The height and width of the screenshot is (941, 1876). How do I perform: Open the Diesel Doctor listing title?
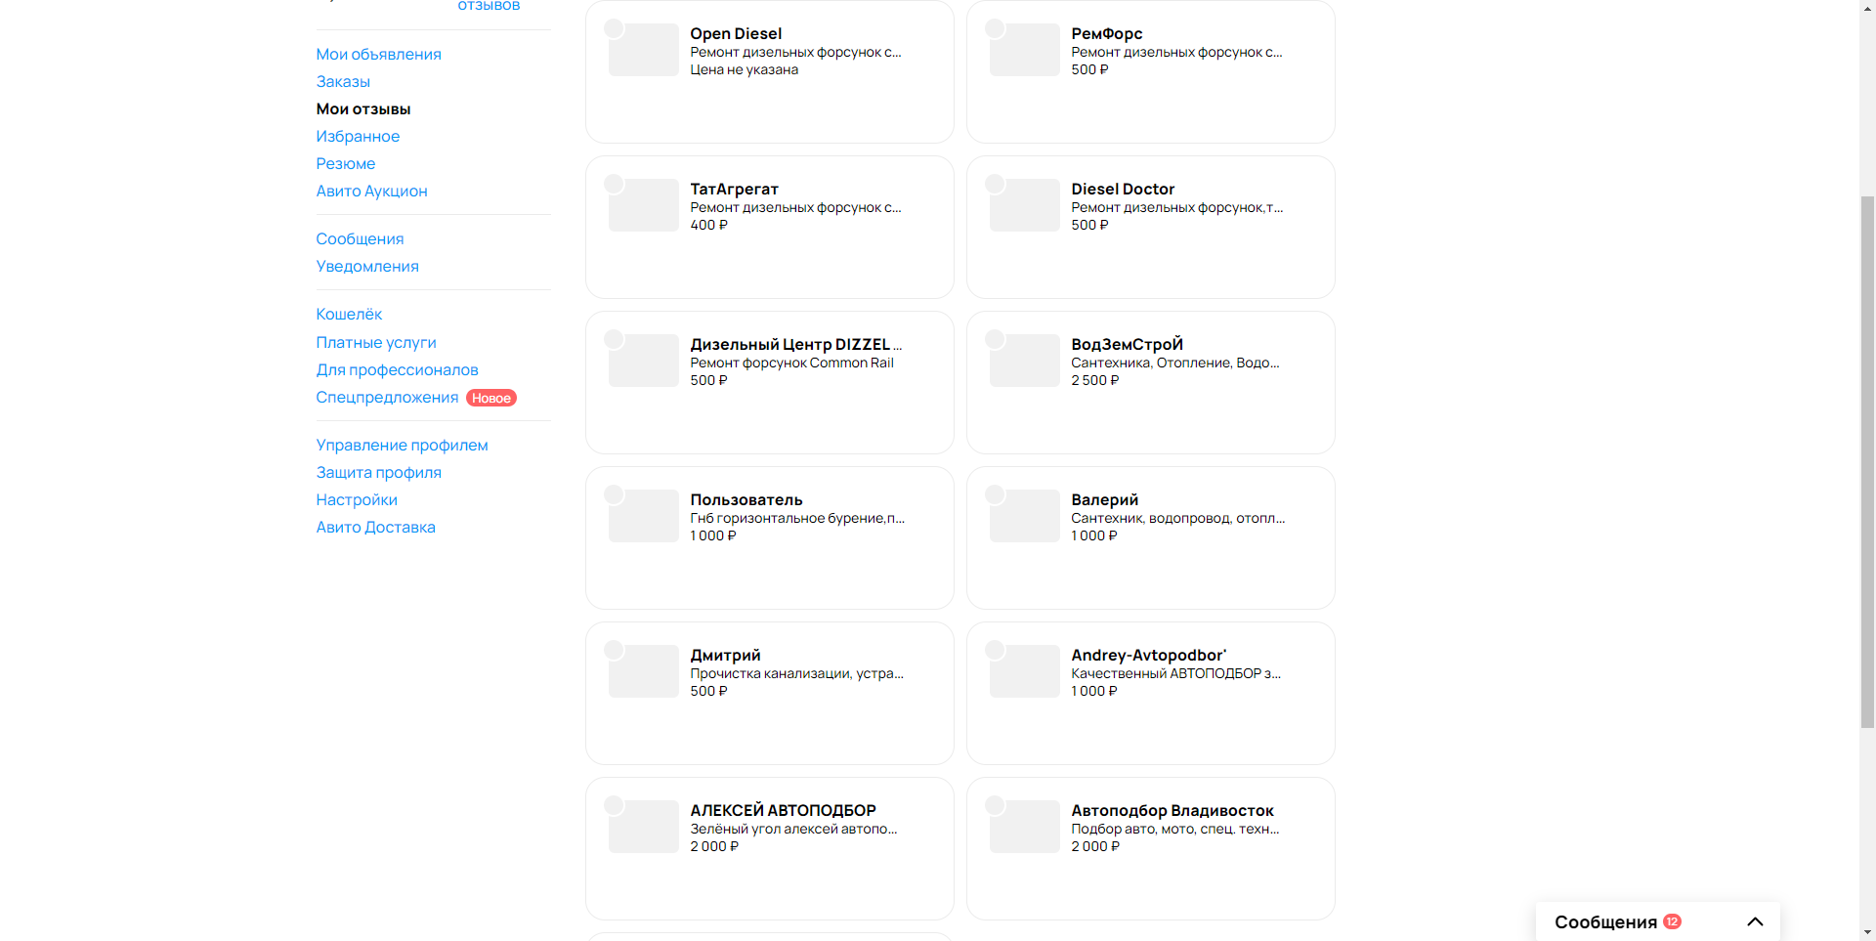[1123, 189]
